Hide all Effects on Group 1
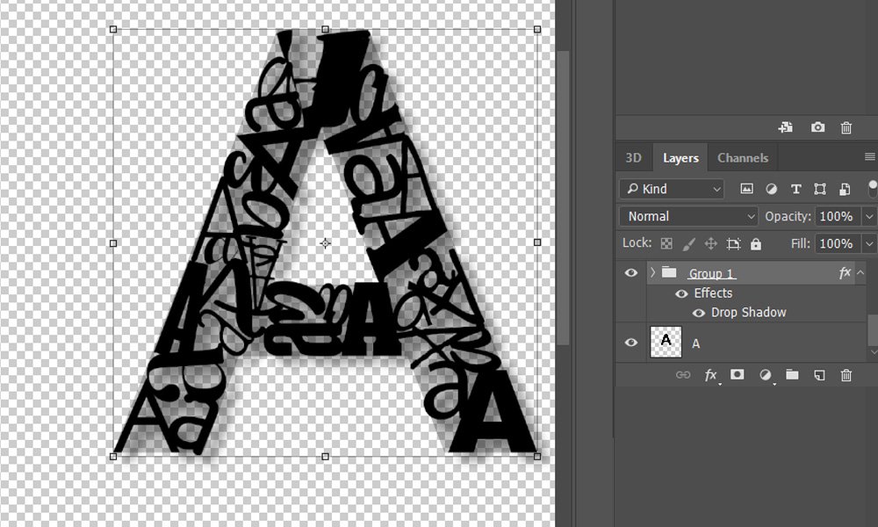 [681, 293]
